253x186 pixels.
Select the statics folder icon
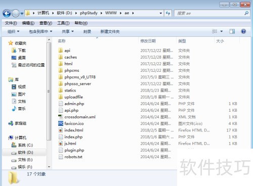pos(61,90)
